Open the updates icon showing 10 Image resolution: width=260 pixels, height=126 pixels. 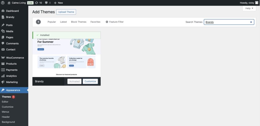tap(37, 3)
